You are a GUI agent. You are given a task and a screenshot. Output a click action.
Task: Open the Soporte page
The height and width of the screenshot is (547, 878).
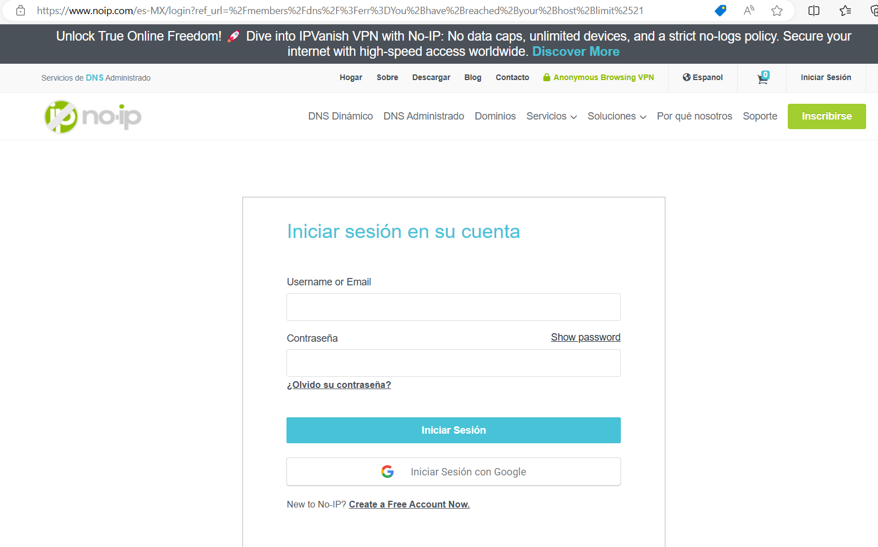pyautogui.click(x=760, y=116)
